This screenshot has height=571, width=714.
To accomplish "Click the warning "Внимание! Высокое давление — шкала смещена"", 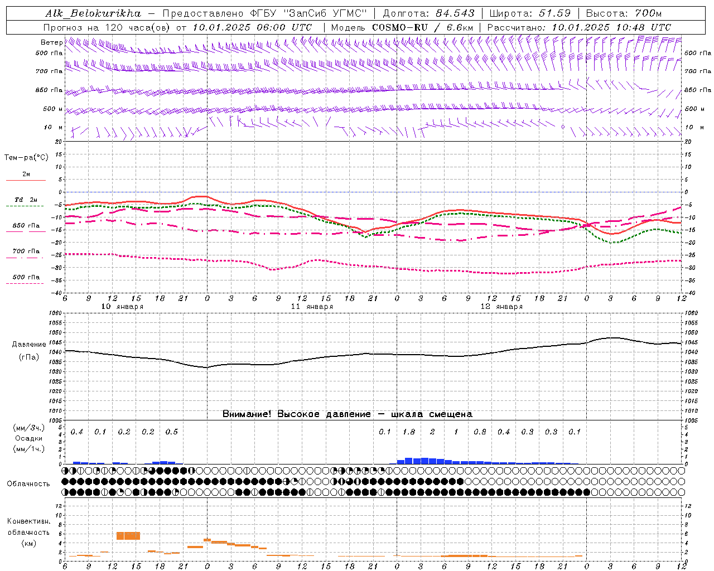I will 347,414.
